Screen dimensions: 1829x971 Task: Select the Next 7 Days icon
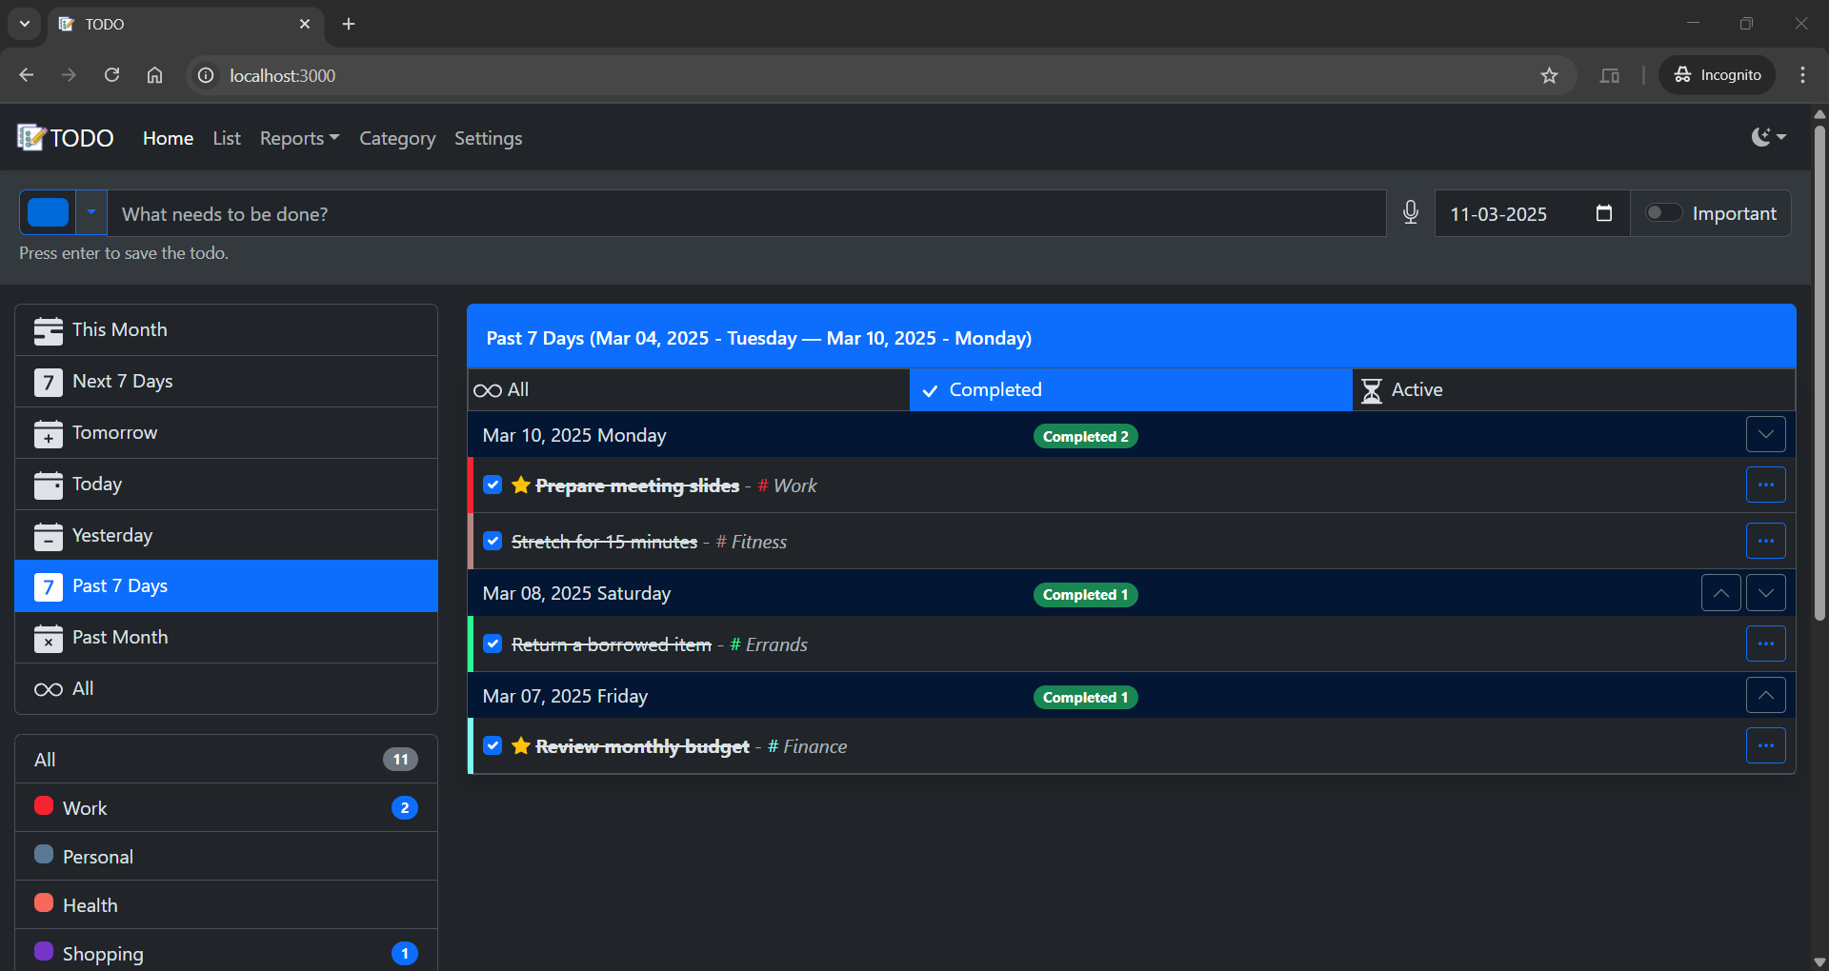[49, 381]
